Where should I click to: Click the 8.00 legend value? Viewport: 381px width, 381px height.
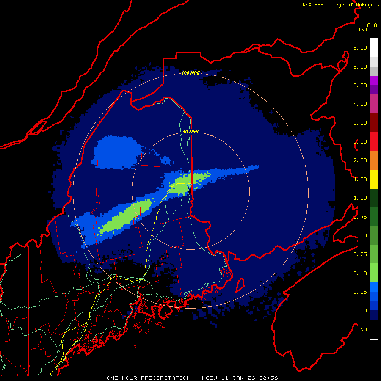click(360, 47)
